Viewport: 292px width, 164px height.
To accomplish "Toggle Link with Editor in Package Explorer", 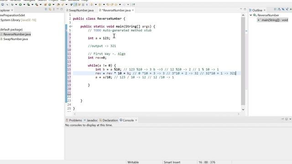I will click(x=50, y=9).
